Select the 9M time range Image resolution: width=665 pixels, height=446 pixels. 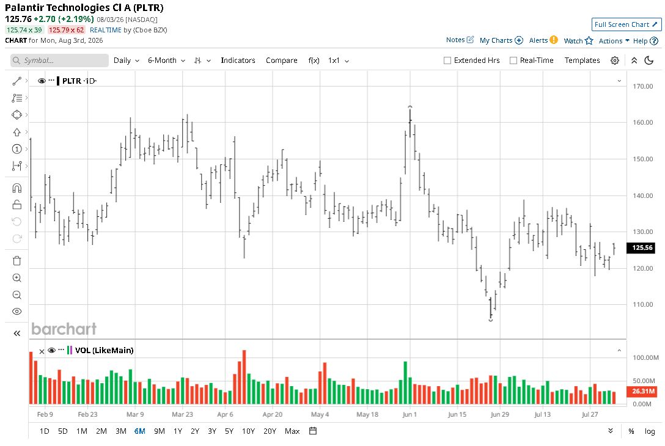[160, 431]
